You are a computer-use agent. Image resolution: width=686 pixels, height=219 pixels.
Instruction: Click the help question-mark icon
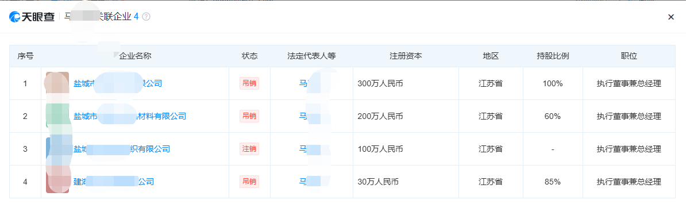[x=146, y=17]
